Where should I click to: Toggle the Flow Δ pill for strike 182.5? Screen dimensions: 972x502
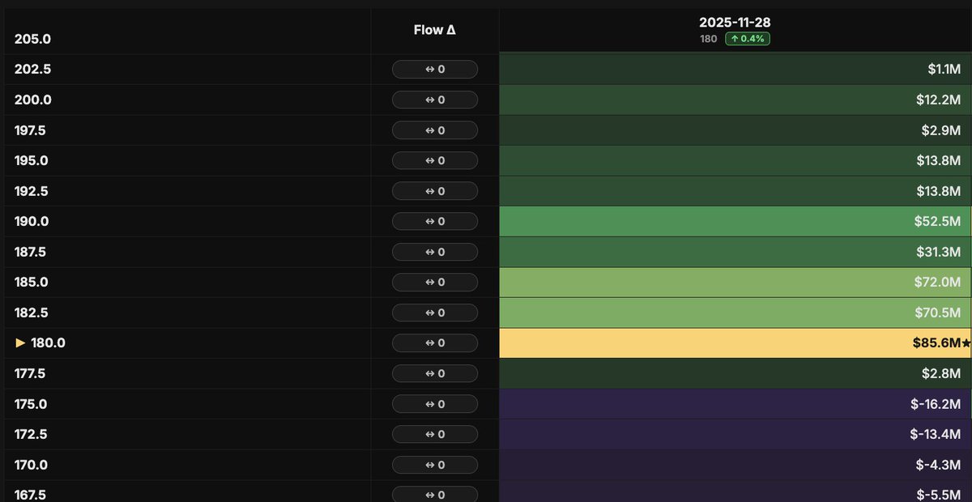pos(435,313)
